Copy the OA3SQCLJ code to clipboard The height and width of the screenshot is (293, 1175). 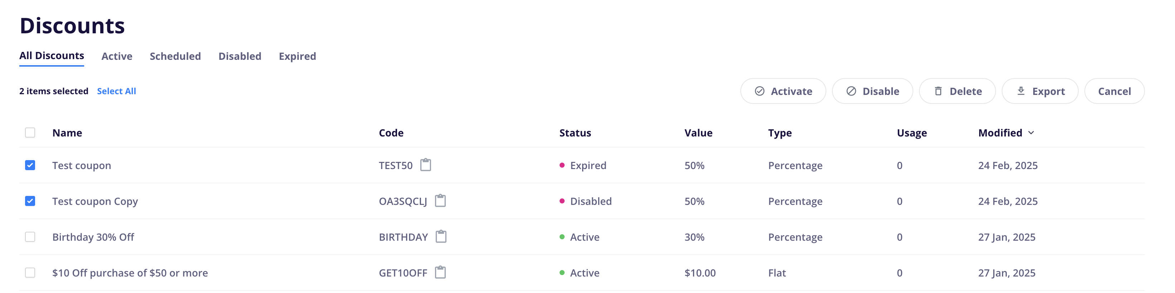click(440, 201)
